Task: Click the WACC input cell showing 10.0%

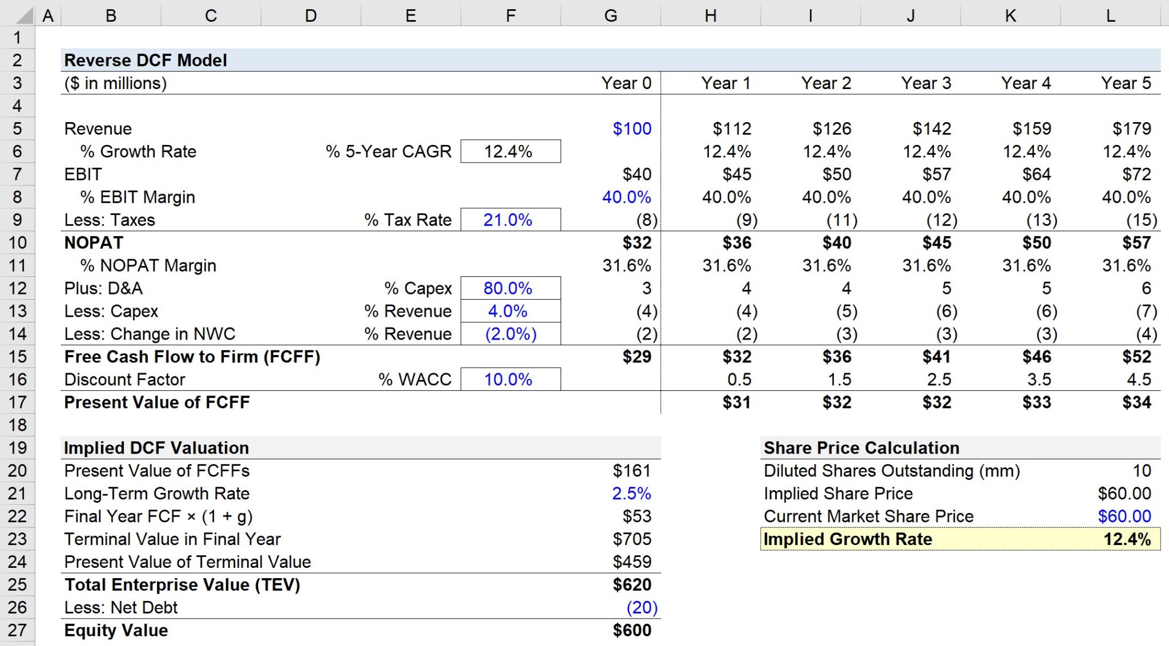Action: pyautogui.click(x=510, y=379)
